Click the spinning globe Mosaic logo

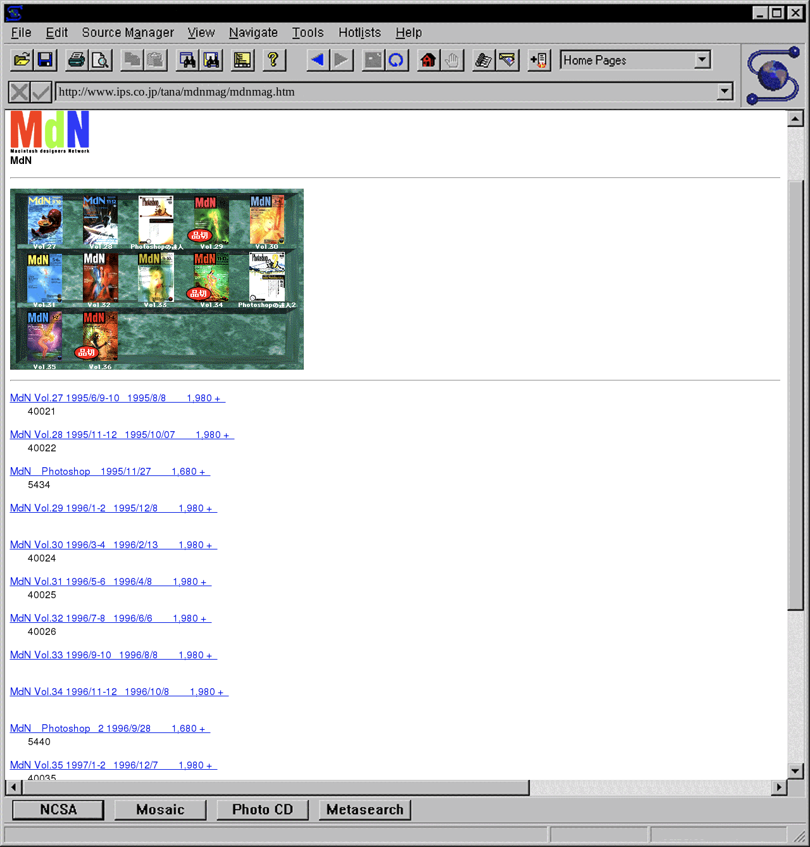[773, 75]
